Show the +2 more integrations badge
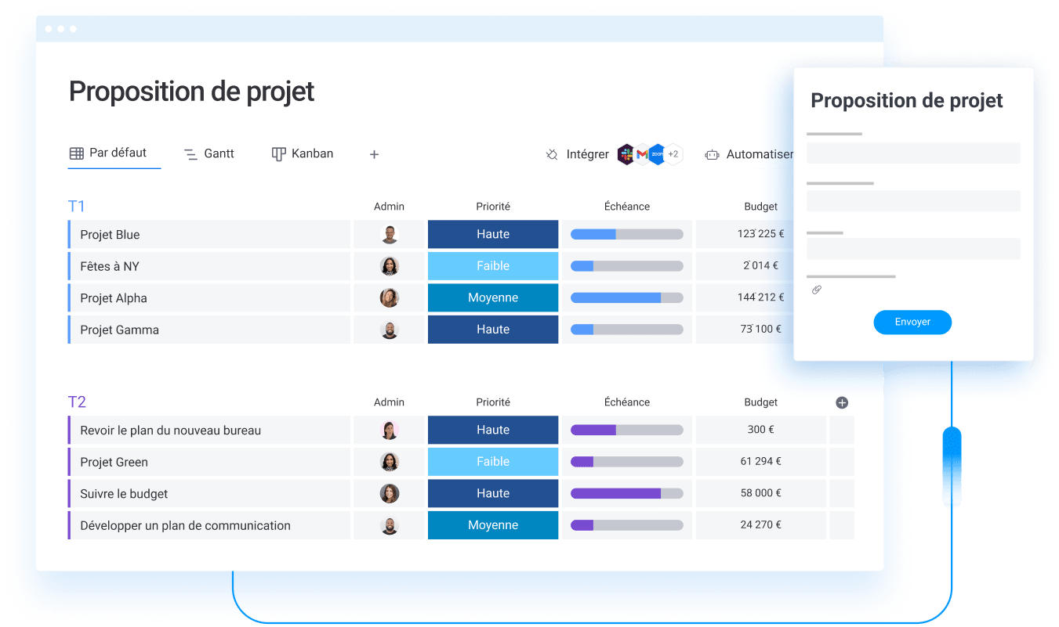 point(673,154)
